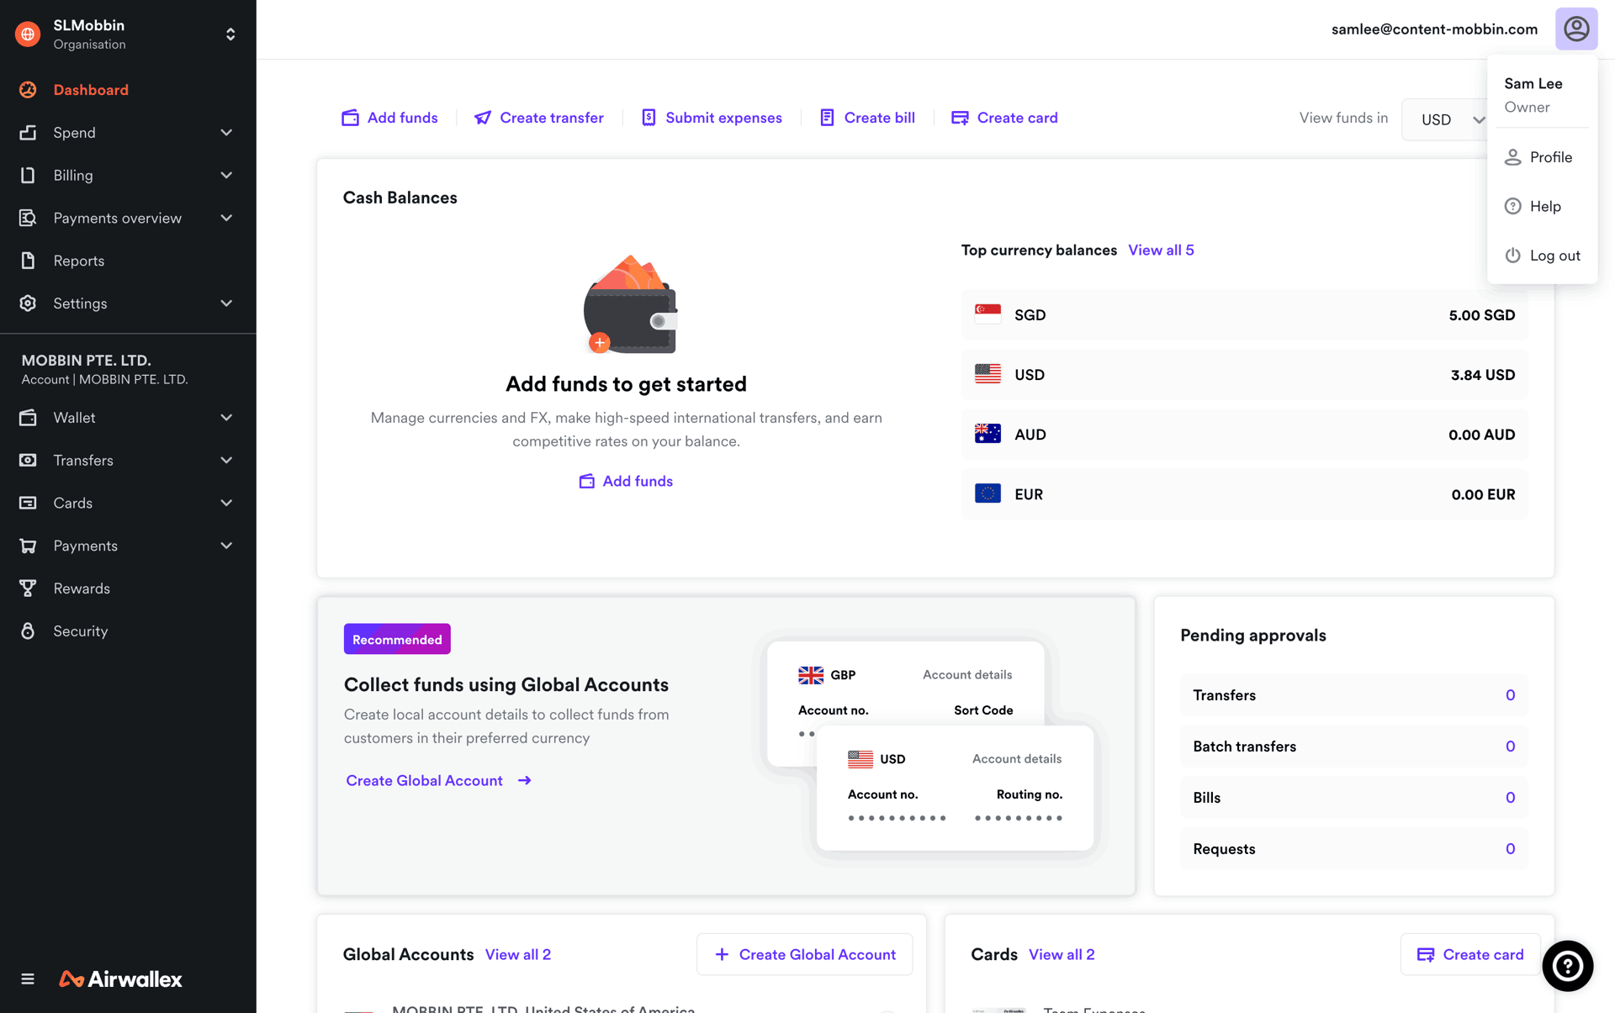
Task: Click the Billing document icon
Action: [x=28, y=175]
